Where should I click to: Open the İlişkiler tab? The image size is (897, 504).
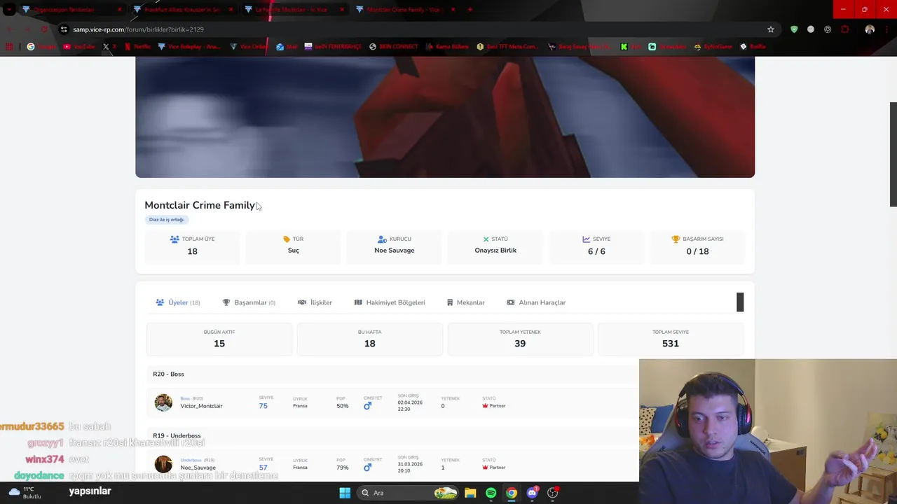coord(315,302)
